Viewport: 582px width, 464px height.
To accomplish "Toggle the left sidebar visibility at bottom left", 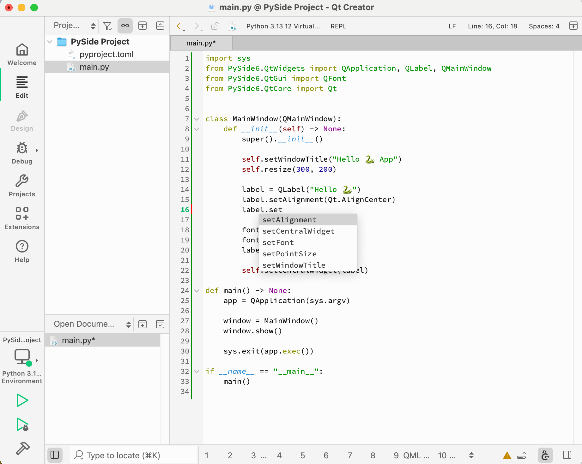I will [55, 455].
